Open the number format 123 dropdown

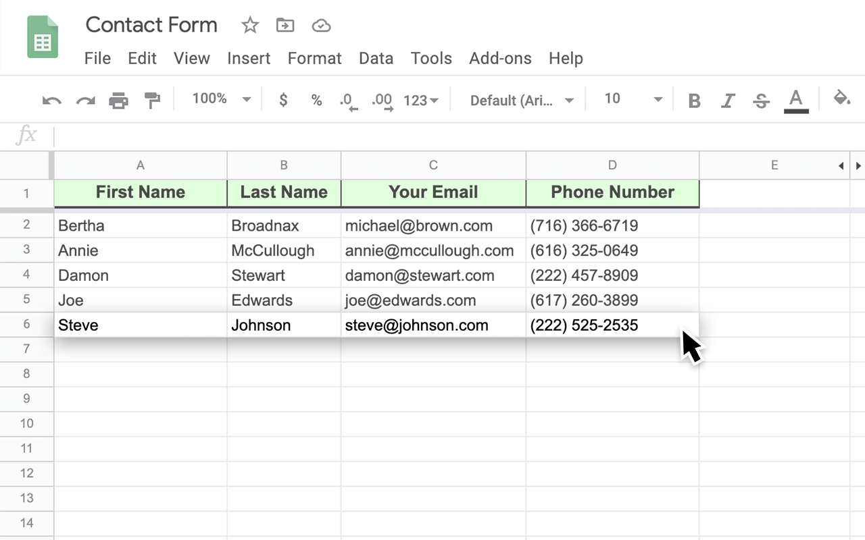pos(420,99)
